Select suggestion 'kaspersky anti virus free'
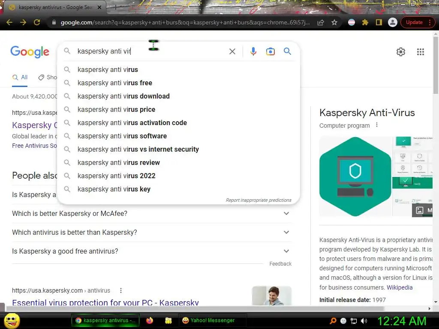 click(x=178, y=83)
